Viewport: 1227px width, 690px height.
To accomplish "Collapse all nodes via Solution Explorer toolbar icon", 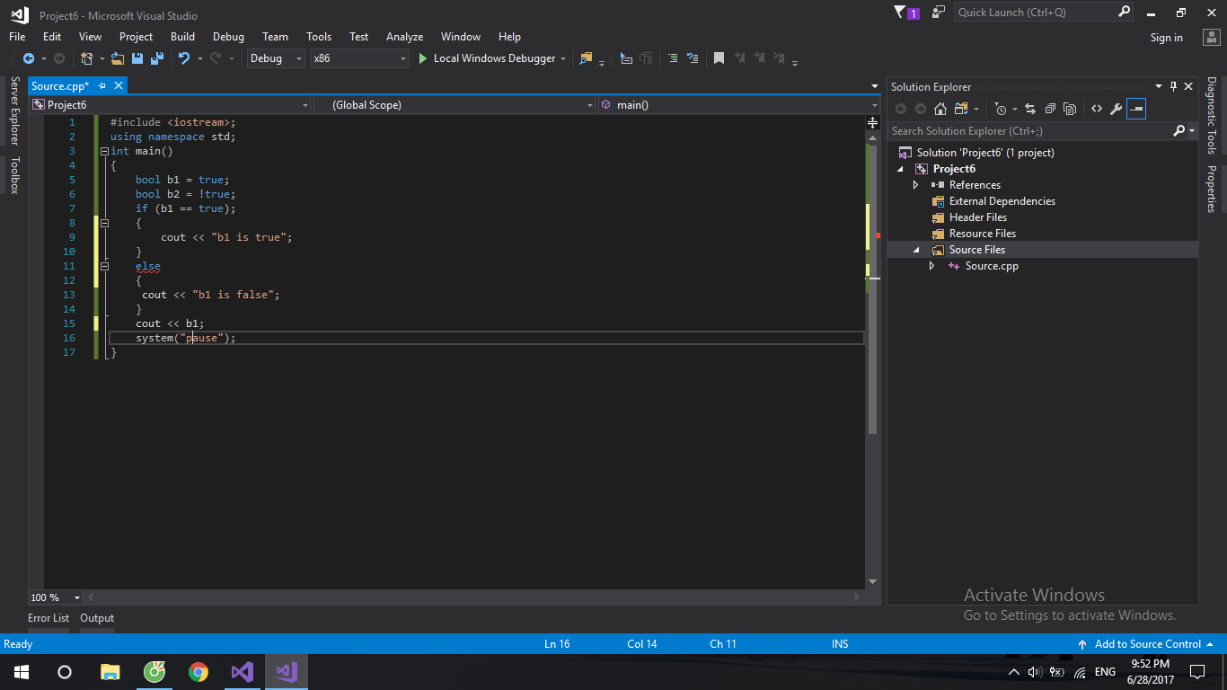I will coord(1050,109).
